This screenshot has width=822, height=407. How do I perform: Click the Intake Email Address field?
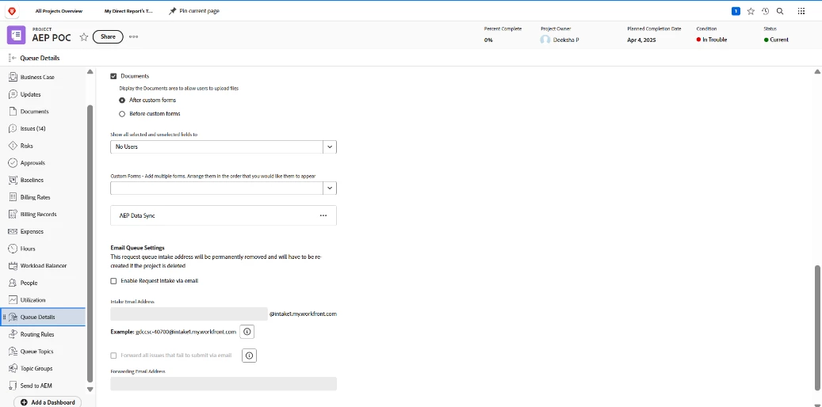[189, 314]
